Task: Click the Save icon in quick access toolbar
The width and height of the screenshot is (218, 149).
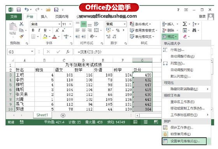Action: coord(19,10)
